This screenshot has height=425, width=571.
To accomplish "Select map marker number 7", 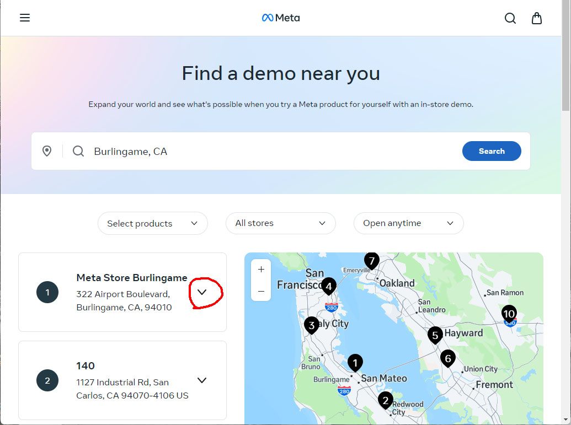I will [x=371, y=260].
